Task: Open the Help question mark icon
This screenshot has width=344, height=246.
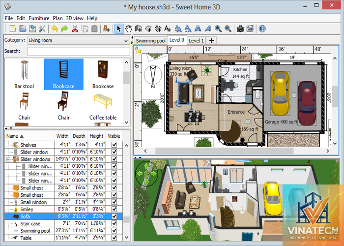Action: (x=262, y=29)
